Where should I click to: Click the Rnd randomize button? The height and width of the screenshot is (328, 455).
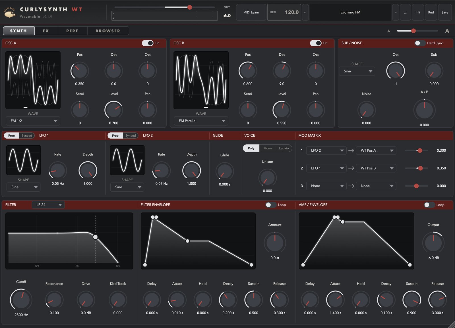click(431, 12)
